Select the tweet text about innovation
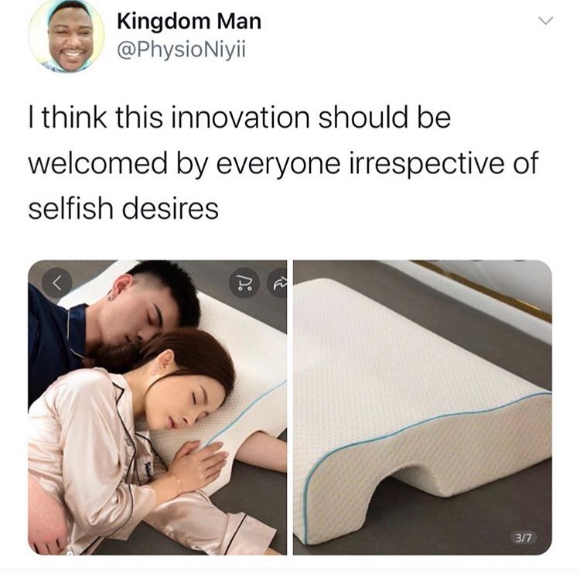The height and width of the screenshot is (574, 580). [x=283, y=162]
